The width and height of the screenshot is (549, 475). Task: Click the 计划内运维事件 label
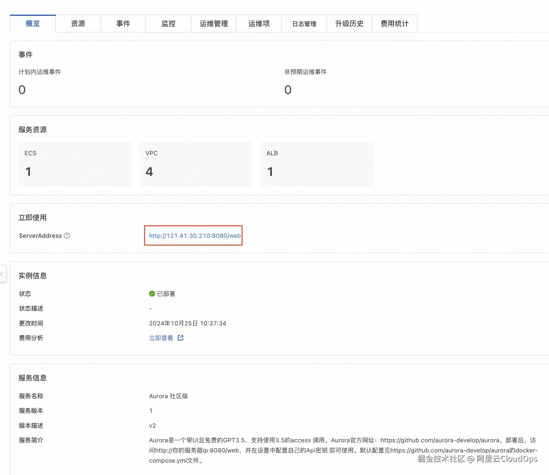[40, 72]
